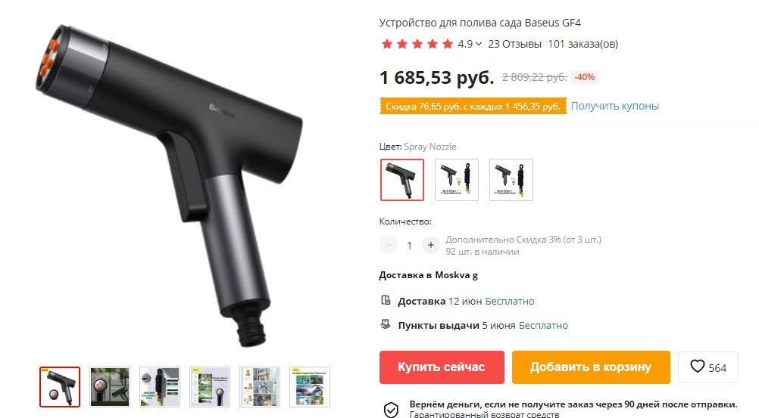The image size is (759, 418).
Task: Decrease quantity with the minus button
Action: (x=389, y=245)
